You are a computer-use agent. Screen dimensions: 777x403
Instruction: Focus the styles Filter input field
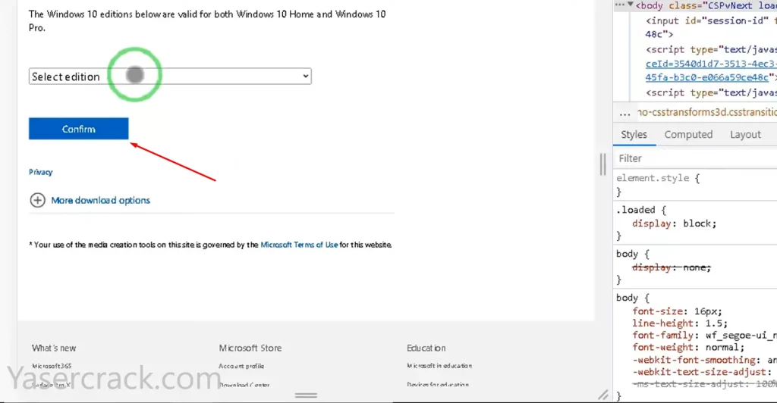tap(694, 158)
